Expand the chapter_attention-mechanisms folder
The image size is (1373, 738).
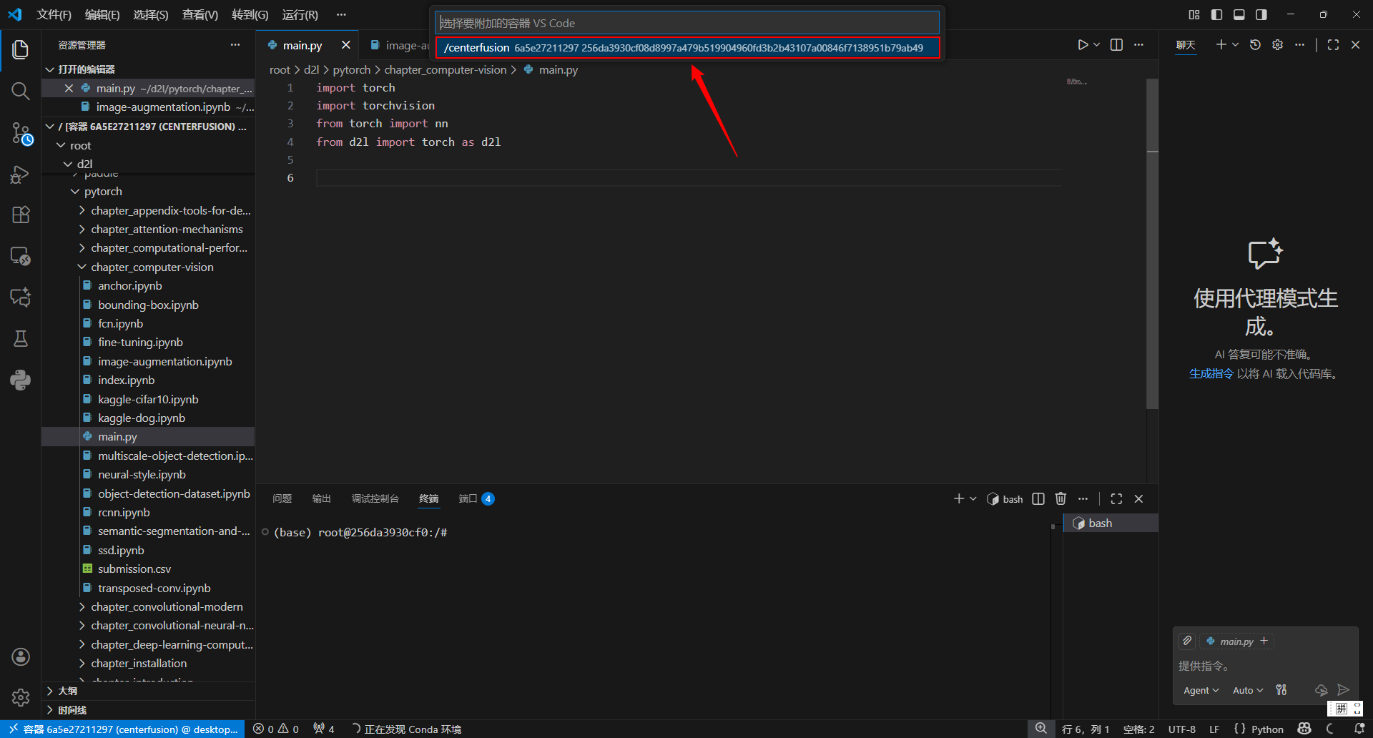(x=82, y=230)
